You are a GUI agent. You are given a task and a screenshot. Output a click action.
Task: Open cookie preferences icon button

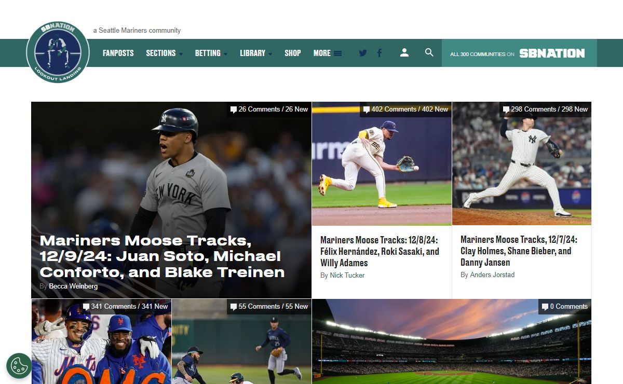coord(19,366)
